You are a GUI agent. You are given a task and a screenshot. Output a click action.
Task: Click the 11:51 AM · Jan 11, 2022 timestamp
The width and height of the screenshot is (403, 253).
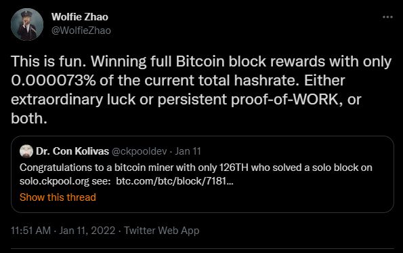(63, 231)
